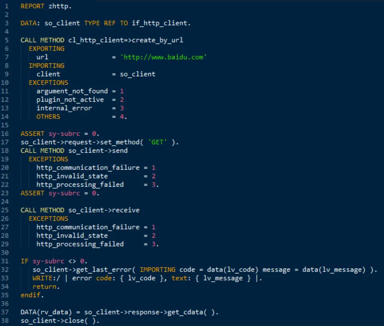The height and width of the screenshot is (326, 384).
Task: Click 'set_method(' on line 17
Action: 122,142
